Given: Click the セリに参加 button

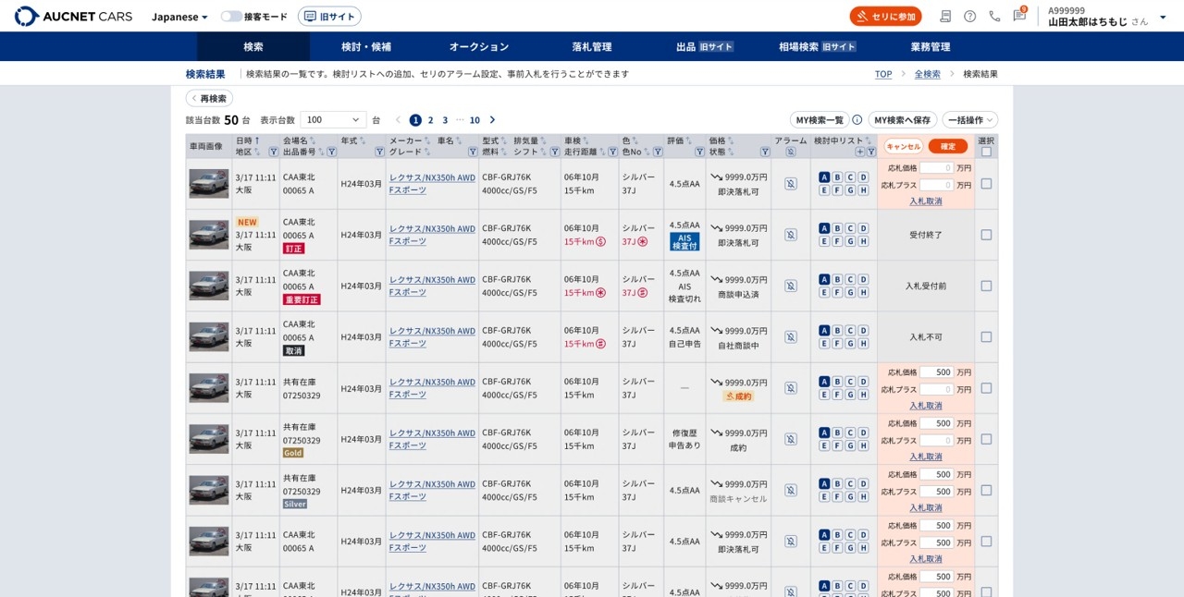Looking at the screenshot, I should pos(885,17).
